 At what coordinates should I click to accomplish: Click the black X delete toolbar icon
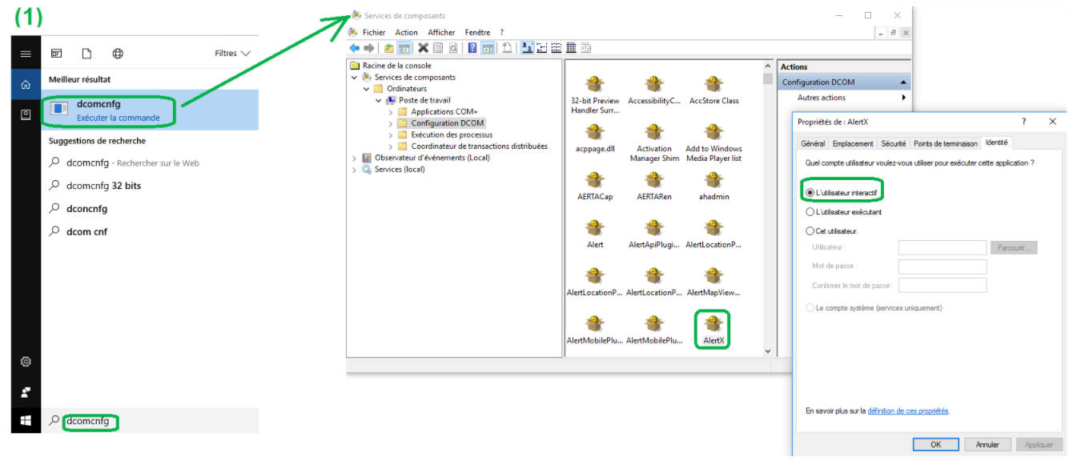(423, 48)
